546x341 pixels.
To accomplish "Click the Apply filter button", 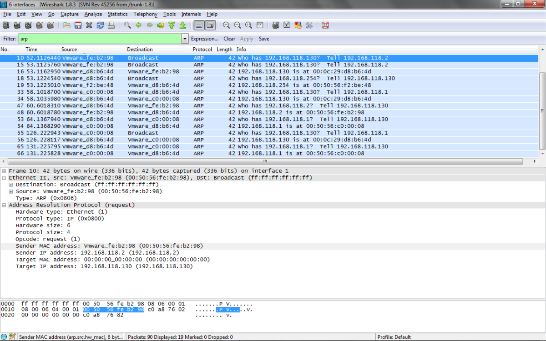I will pyautogui.click(x=247, y=39).
